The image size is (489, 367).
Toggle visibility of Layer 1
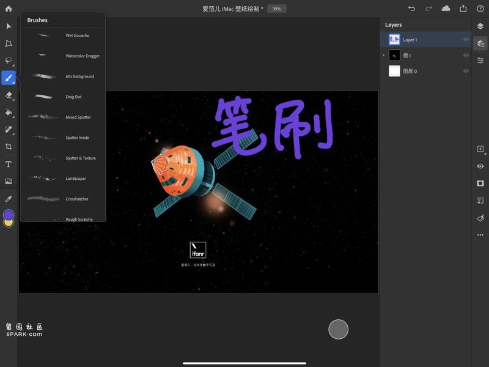[x=466, y=40]
